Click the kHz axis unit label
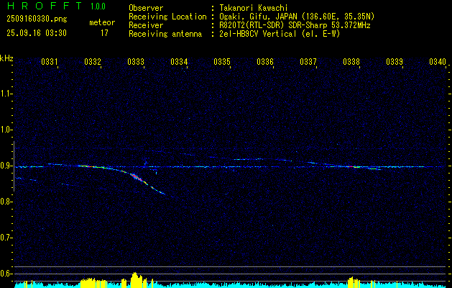 tap(6, 58)
